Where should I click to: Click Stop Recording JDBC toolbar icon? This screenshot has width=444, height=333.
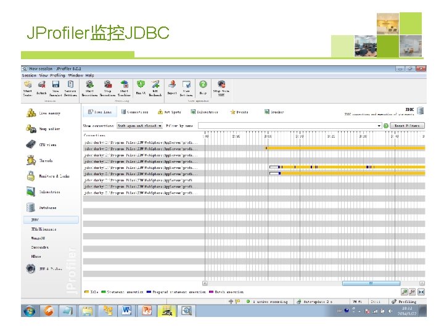pyautogui.click(x=221, y=88)
